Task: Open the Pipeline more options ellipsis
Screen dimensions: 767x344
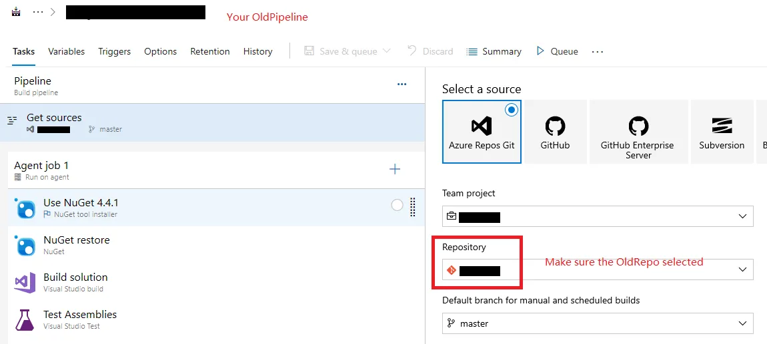Action: click(x=402, y=84)
